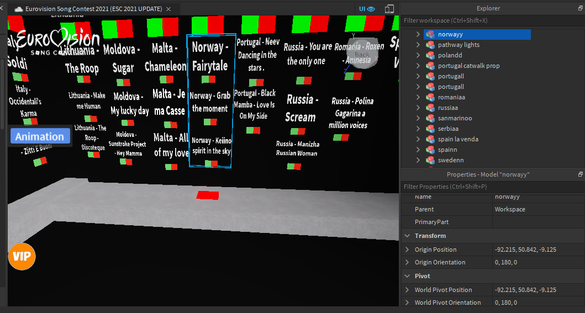The image size is (585, 313).
Task: Undock the Properties panel
Action: coord(580,174)
